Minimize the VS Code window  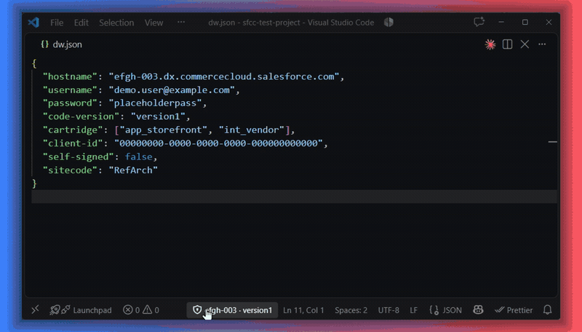tap(501, 23)
